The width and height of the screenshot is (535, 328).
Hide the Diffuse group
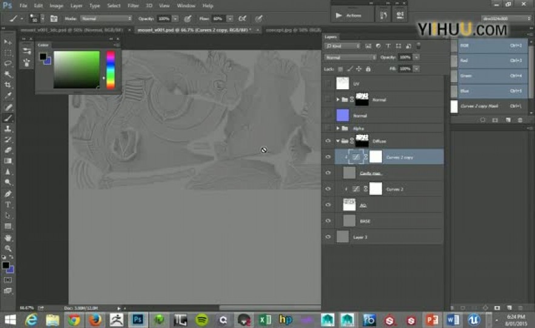coord(328,141)
